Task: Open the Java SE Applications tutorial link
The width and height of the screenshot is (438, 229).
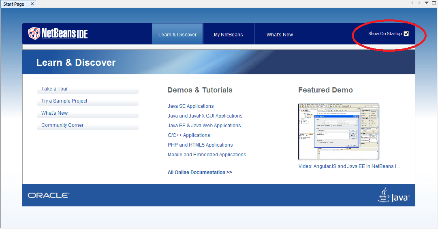Action: [190, 106]
